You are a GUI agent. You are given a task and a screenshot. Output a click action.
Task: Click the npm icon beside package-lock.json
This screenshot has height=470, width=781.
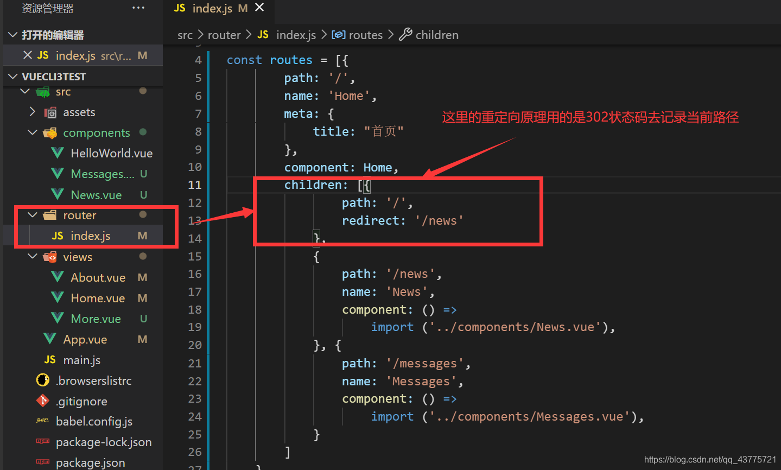point(43,441)
